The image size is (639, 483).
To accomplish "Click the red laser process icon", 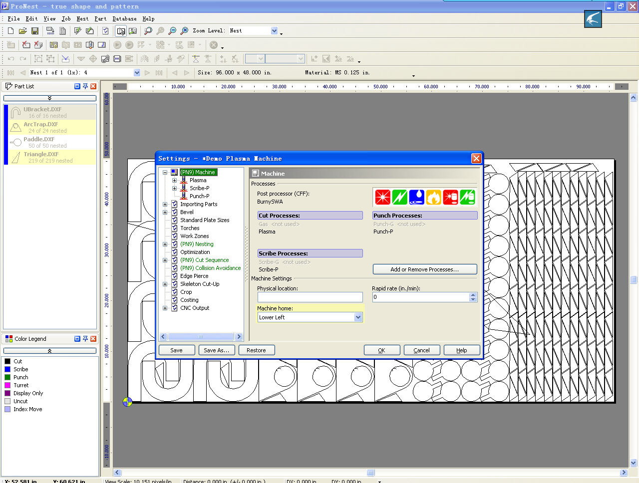I will (x=383, y=197).
